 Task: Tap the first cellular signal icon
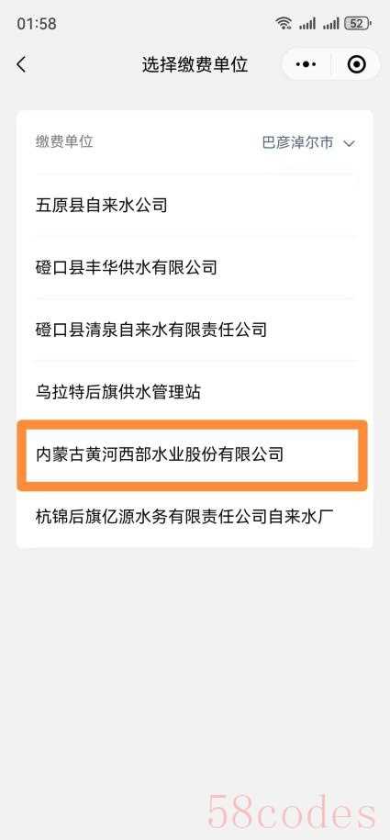pos(307,23)
